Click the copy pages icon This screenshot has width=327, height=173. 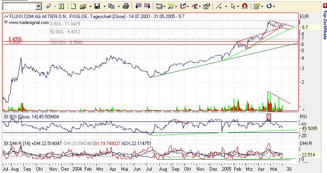112,6
